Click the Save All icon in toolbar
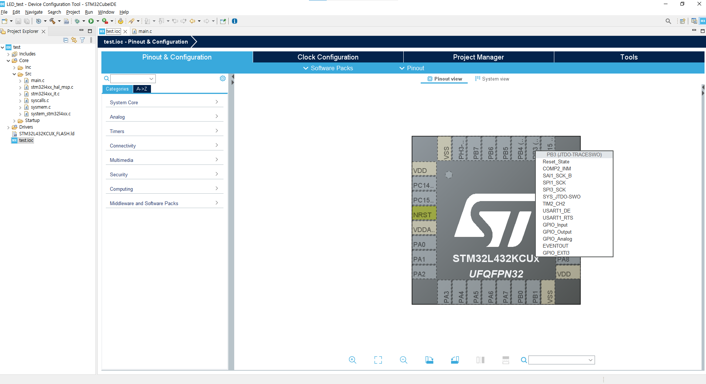The height and width of the screenshot is (384, 706). (x=27, y=21)
